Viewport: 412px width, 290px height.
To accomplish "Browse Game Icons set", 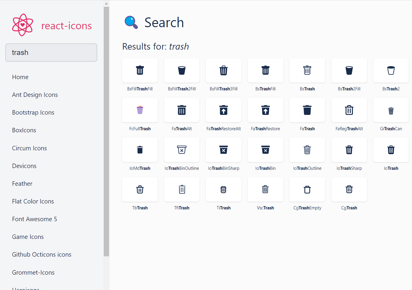I will click(28, 237).
